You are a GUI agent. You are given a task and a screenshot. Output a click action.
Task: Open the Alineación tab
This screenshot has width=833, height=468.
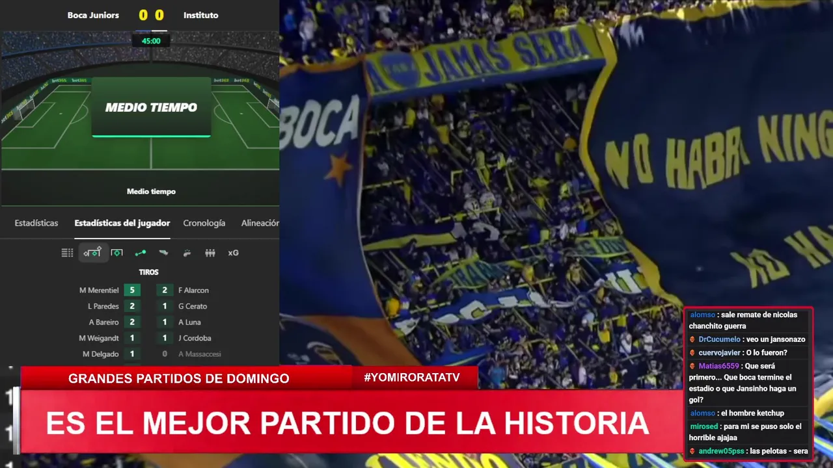[260, 223]
